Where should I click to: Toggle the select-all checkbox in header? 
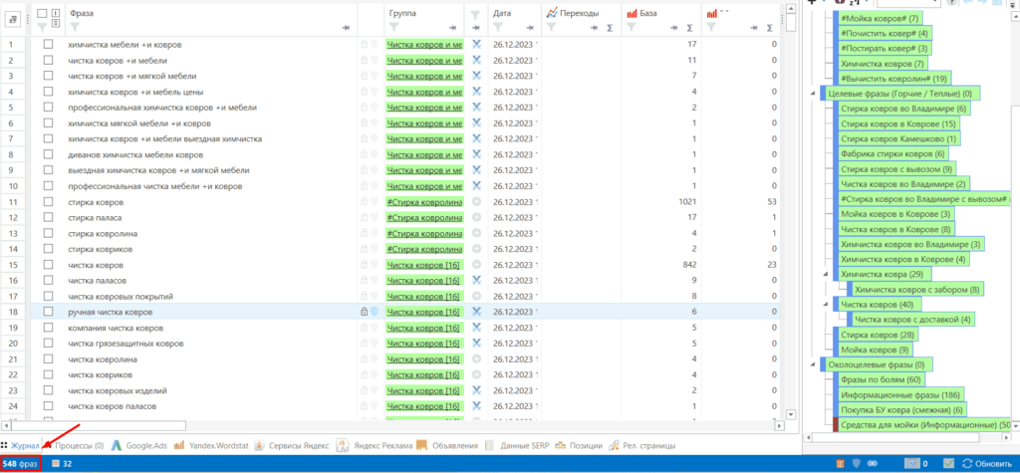point(42,13)
